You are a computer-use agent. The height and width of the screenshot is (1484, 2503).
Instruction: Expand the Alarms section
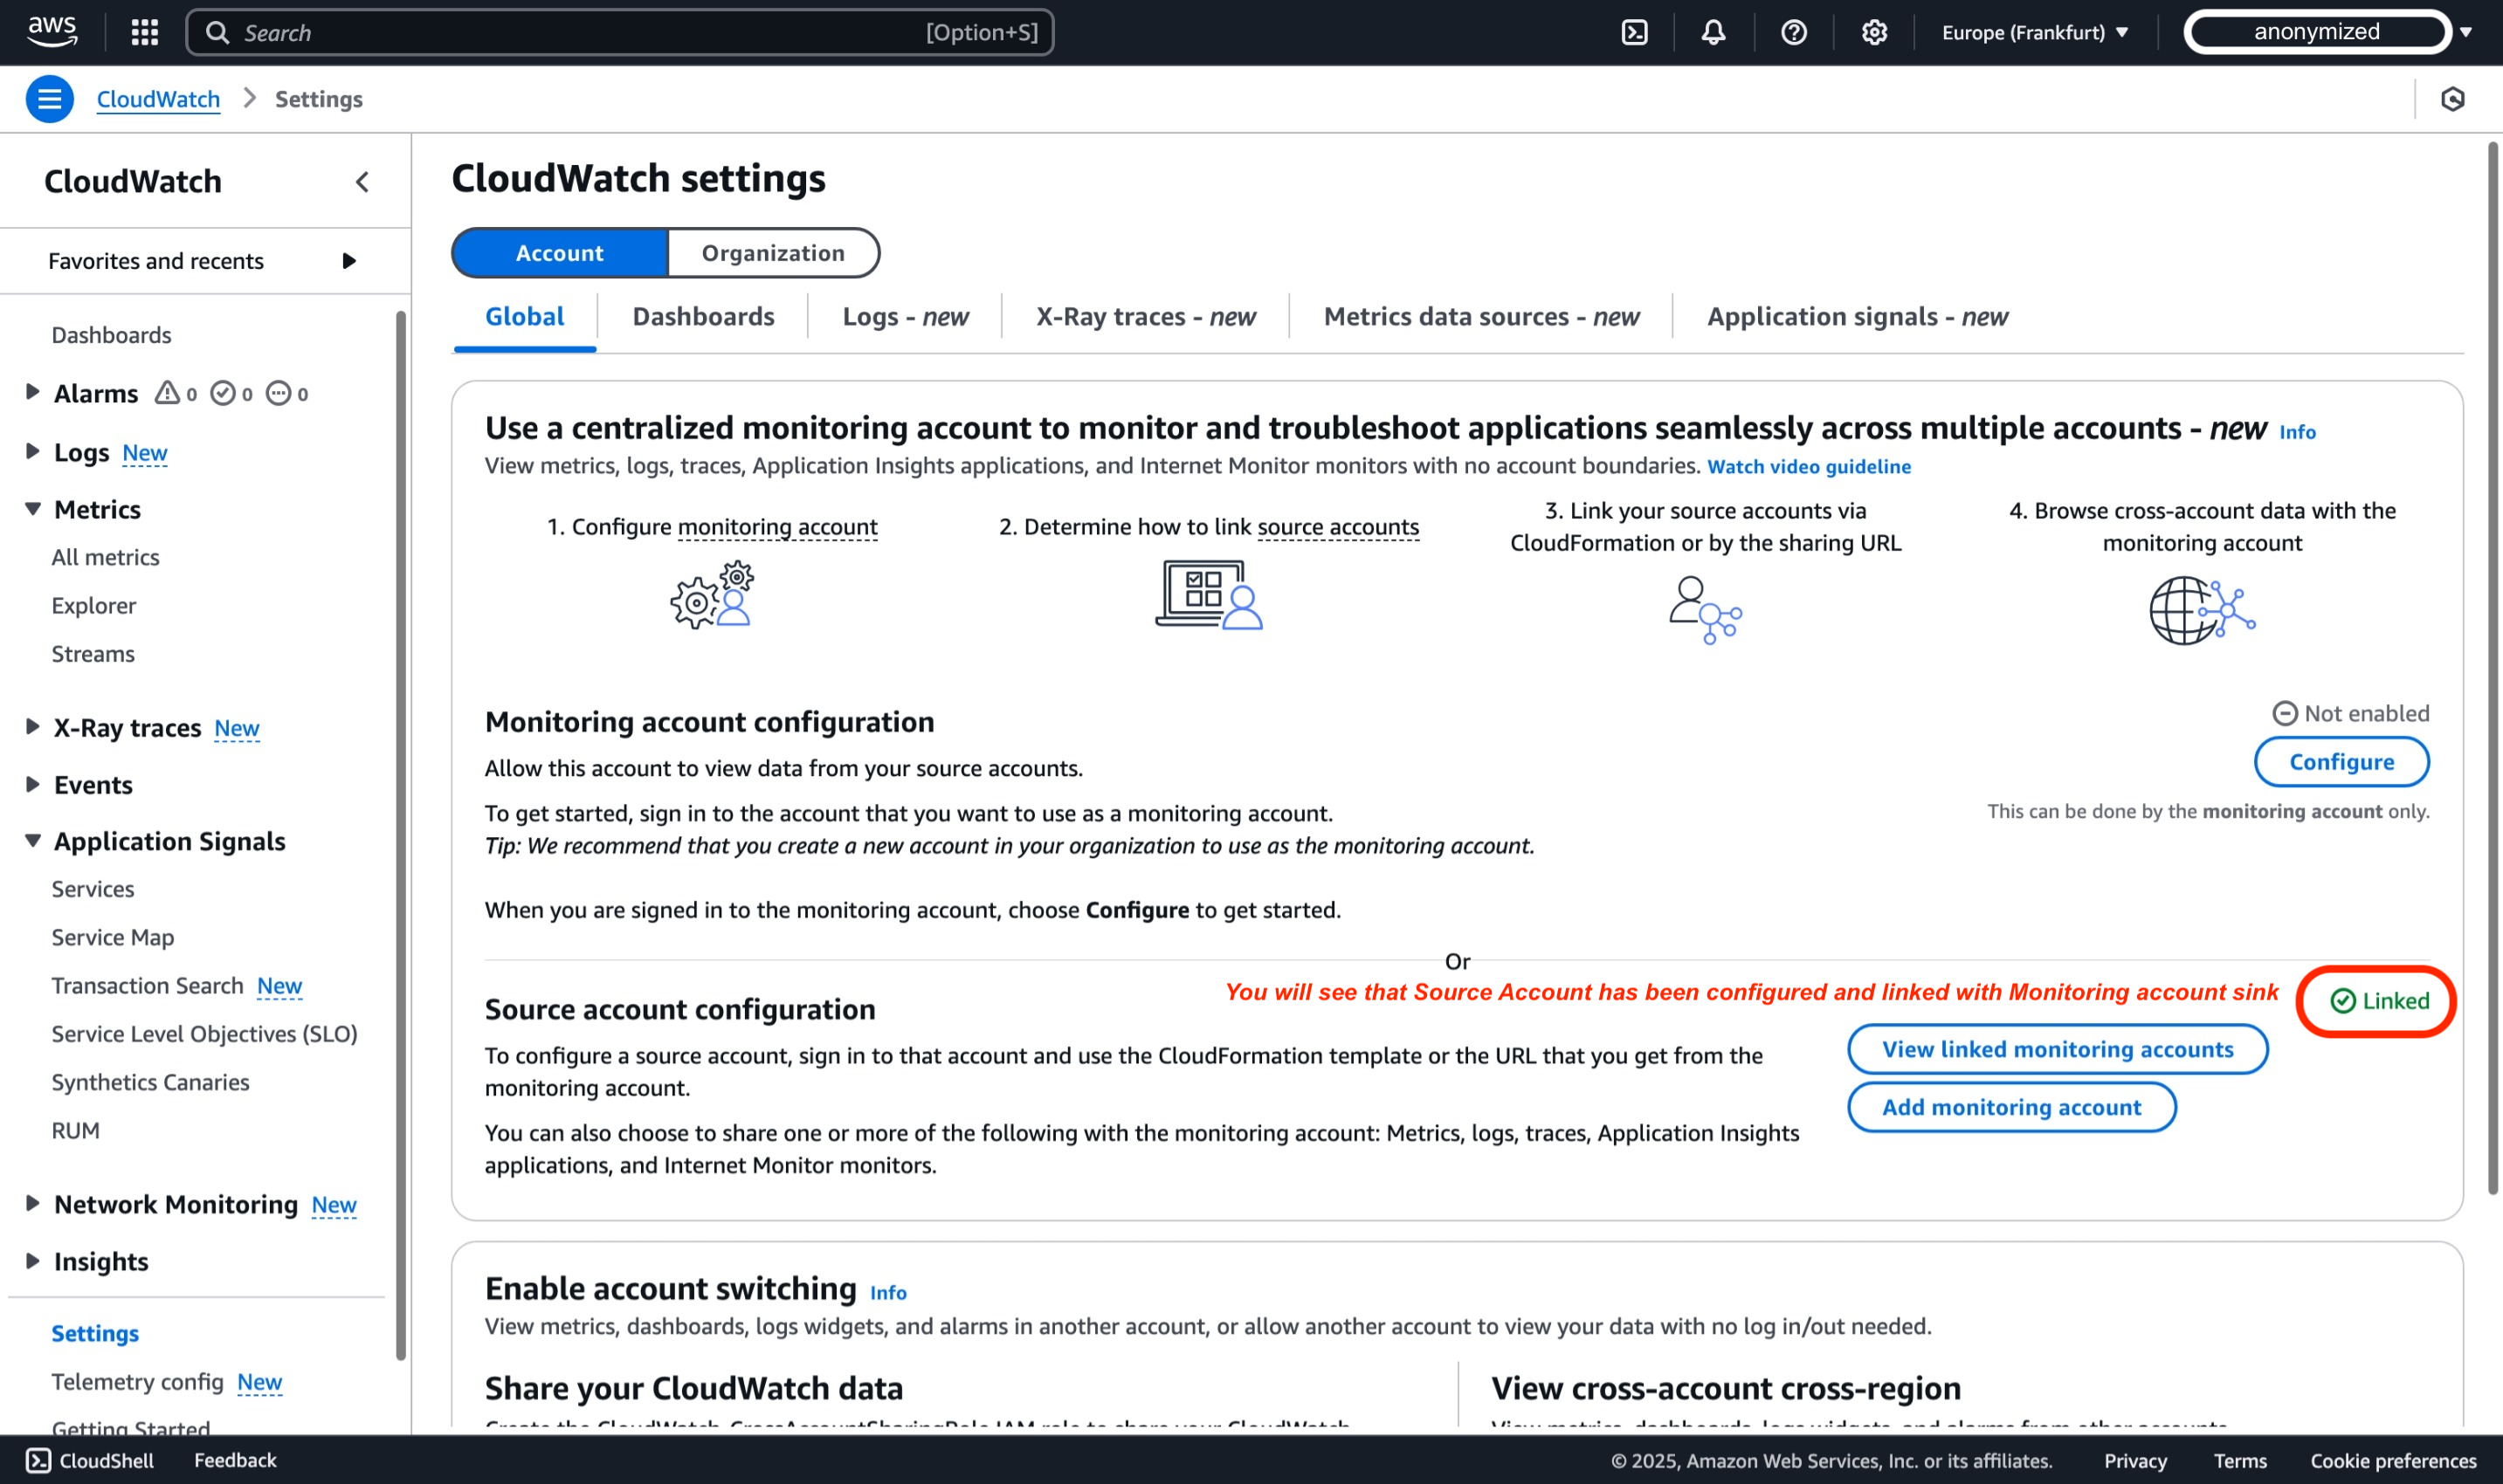click(x=32, y=391)
